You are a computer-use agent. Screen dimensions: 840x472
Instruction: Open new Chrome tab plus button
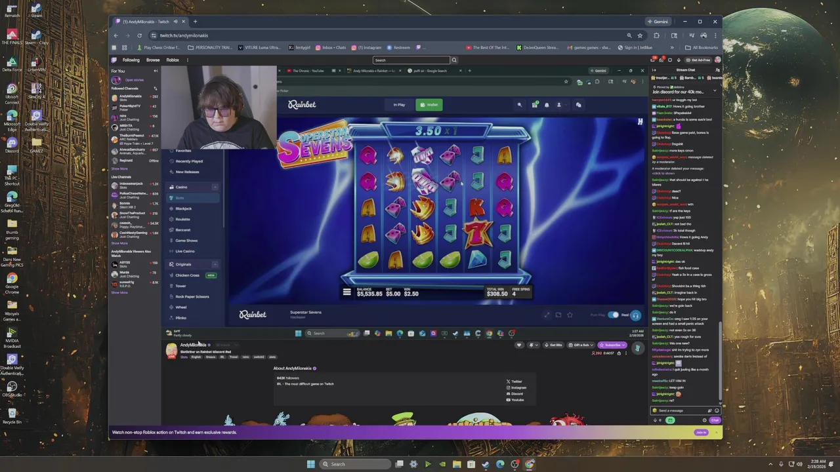(195, 22)
